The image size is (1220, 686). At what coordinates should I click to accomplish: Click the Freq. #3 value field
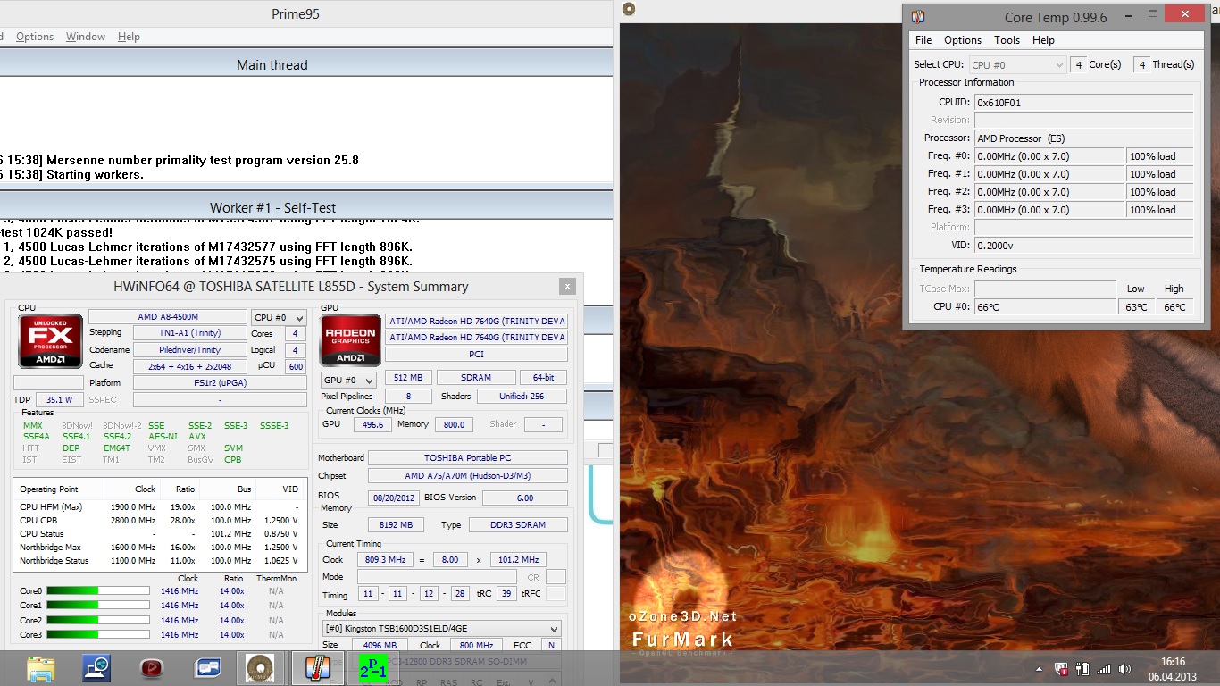[1049, 210]
